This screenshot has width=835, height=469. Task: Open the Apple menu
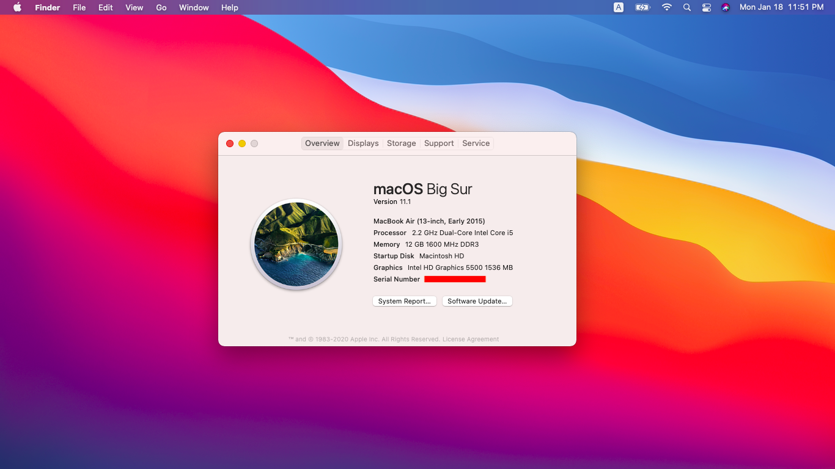(17, 7)
